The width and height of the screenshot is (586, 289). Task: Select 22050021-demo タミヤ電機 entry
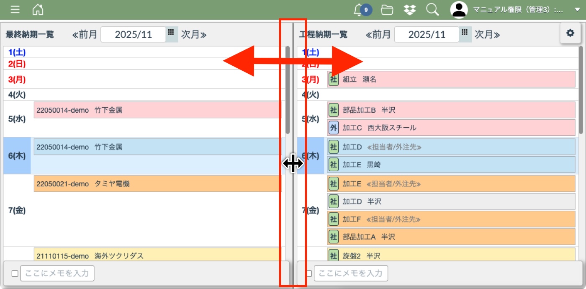(157, 184)
